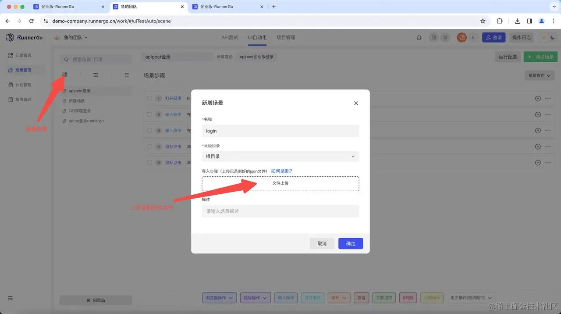Open the orange user avatar
Viewport: 561px width, 314px height.
462,38
